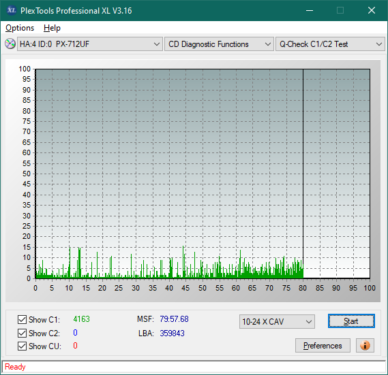Click the Start button
The width and height of the screenshot is (388, 375).
point(351,321)
